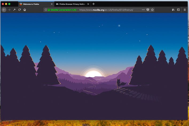Open the Library icon in toolbar

(x=173, y=10)
